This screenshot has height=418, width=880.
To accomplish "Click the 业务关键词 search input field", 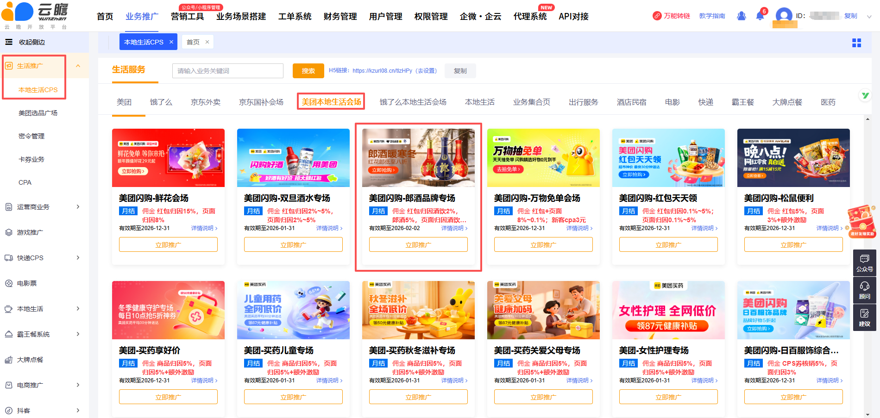I will [x=227, y=71].
